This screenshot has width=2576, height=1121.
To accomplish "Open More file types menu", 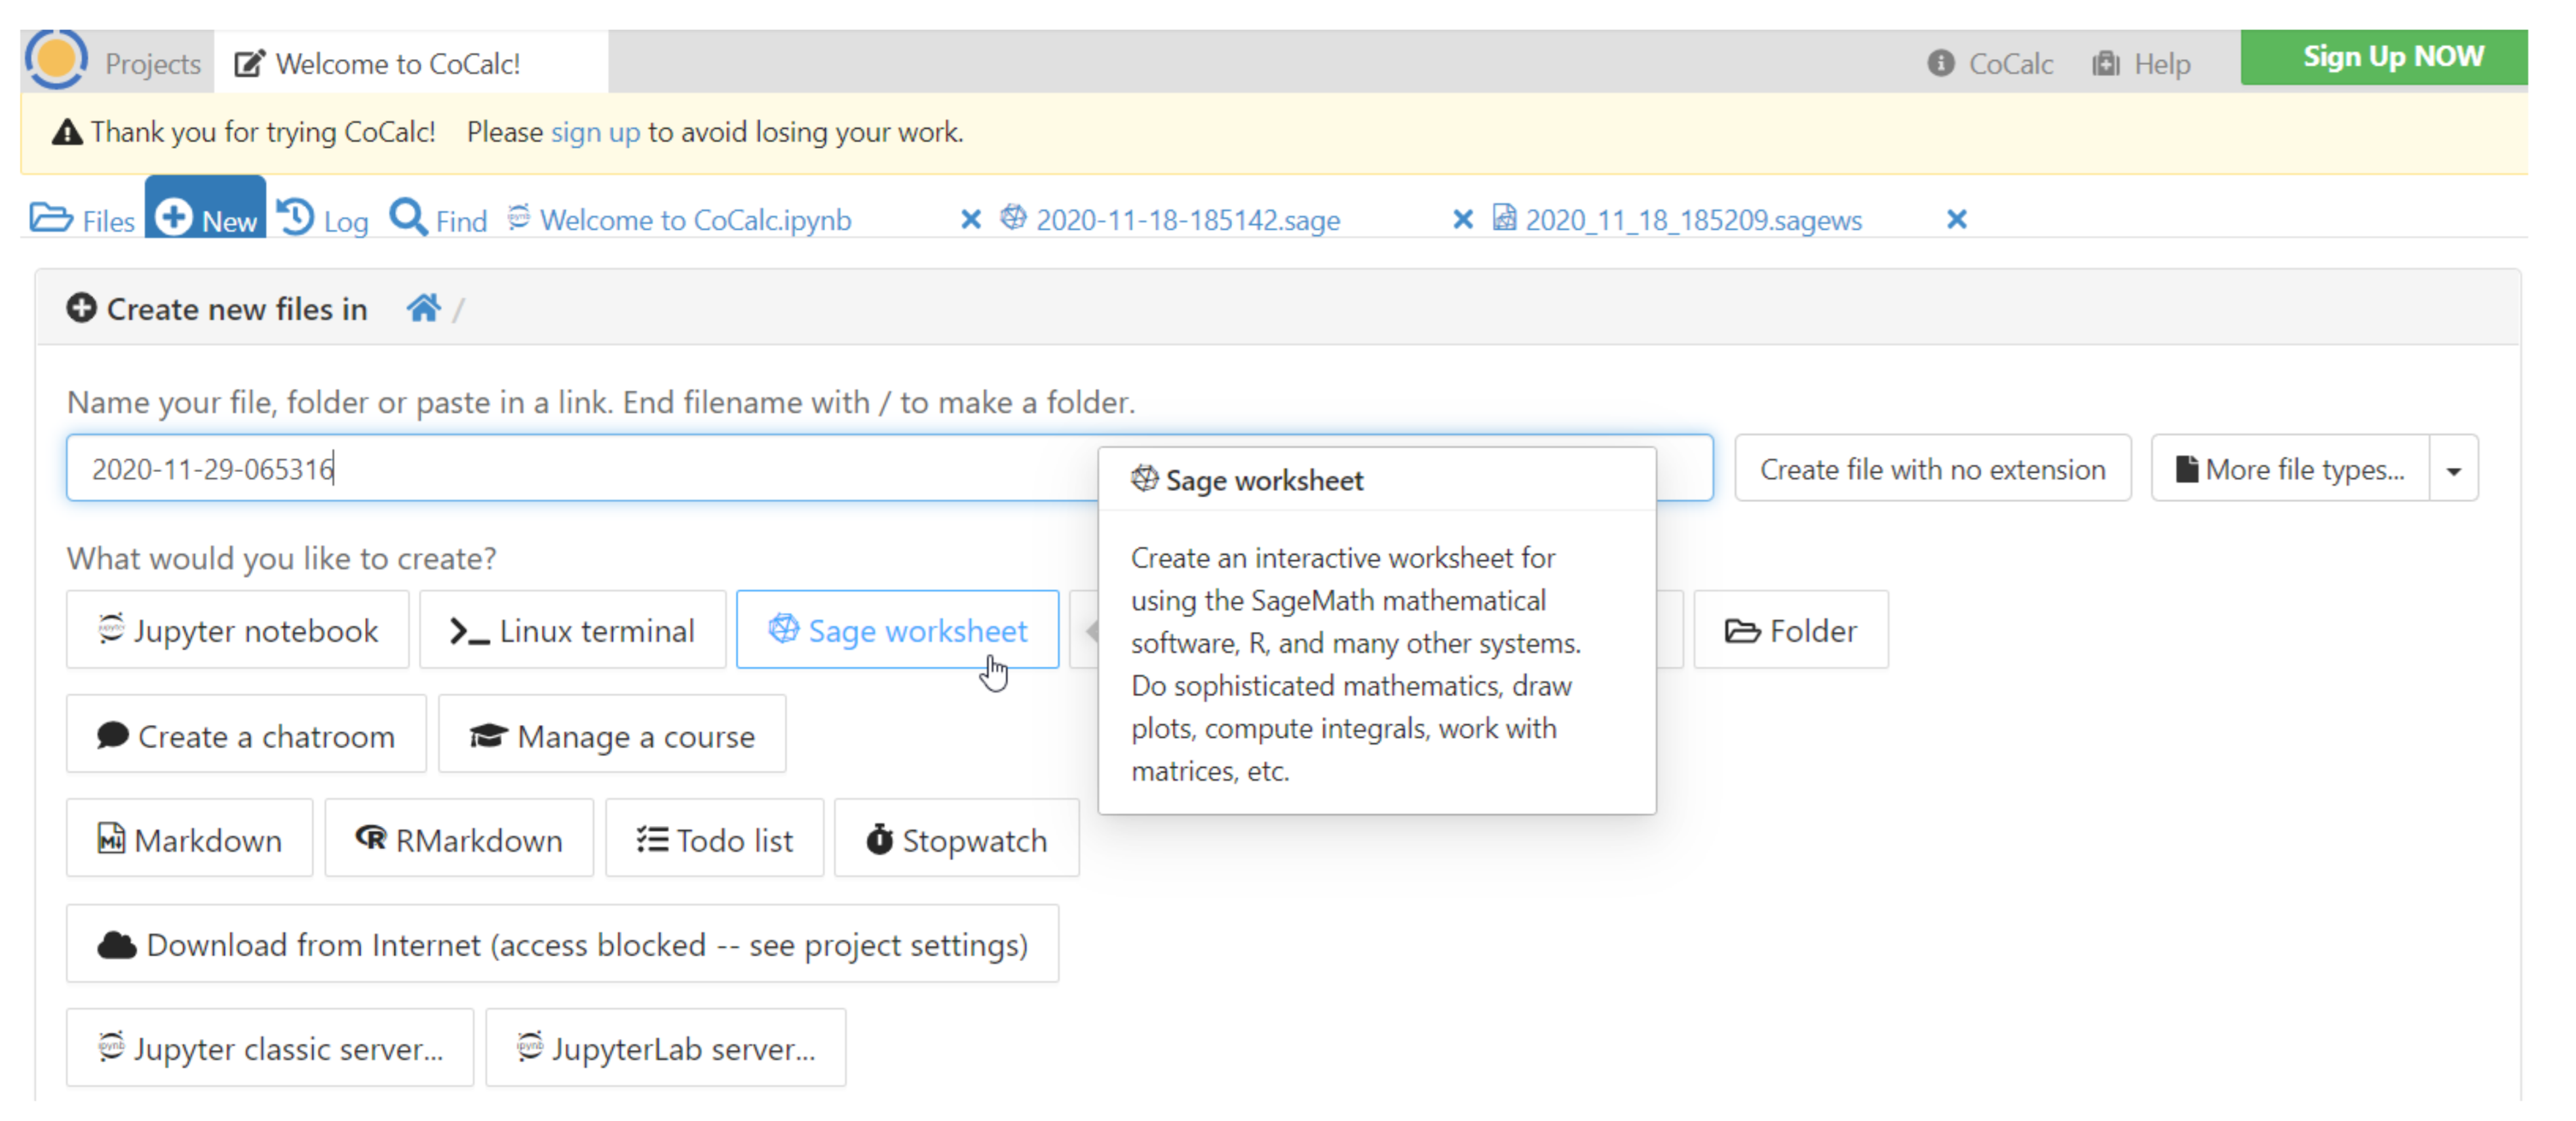I will coord(2290,469).
